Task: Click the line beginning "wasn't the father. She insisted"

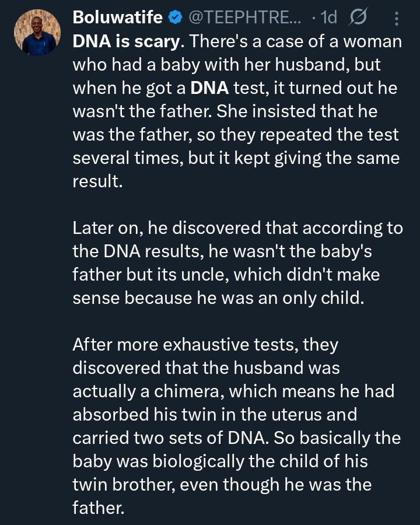Action: pyautogui.click(x=225, y=111)
